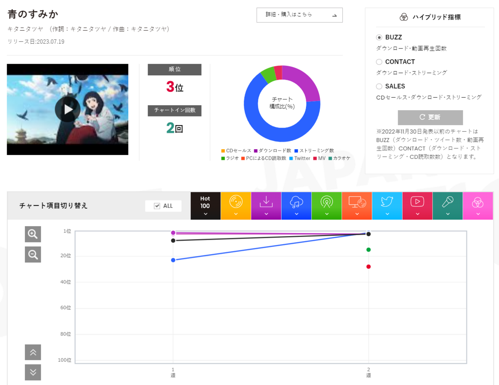
Task: Select the red MV video icon
Action: click(x=417, y=206)
